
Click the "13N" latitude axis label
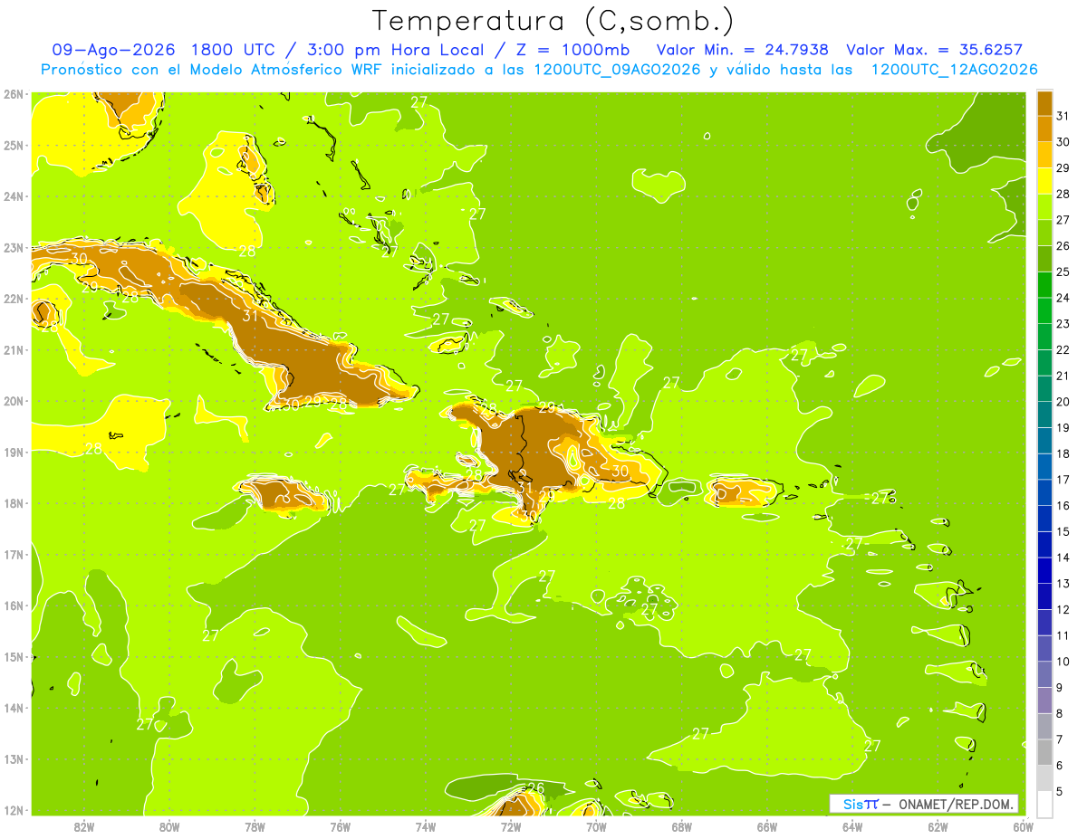click(14, 759)
